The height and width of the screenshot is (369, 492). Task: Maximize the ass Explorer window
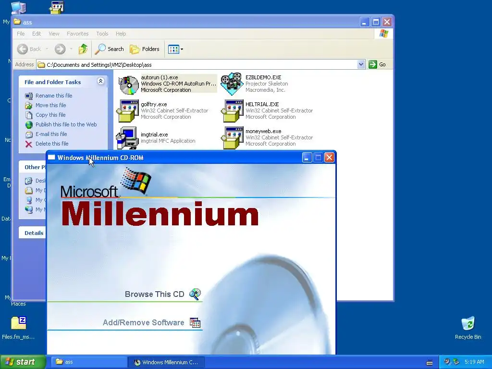[376, 22]
